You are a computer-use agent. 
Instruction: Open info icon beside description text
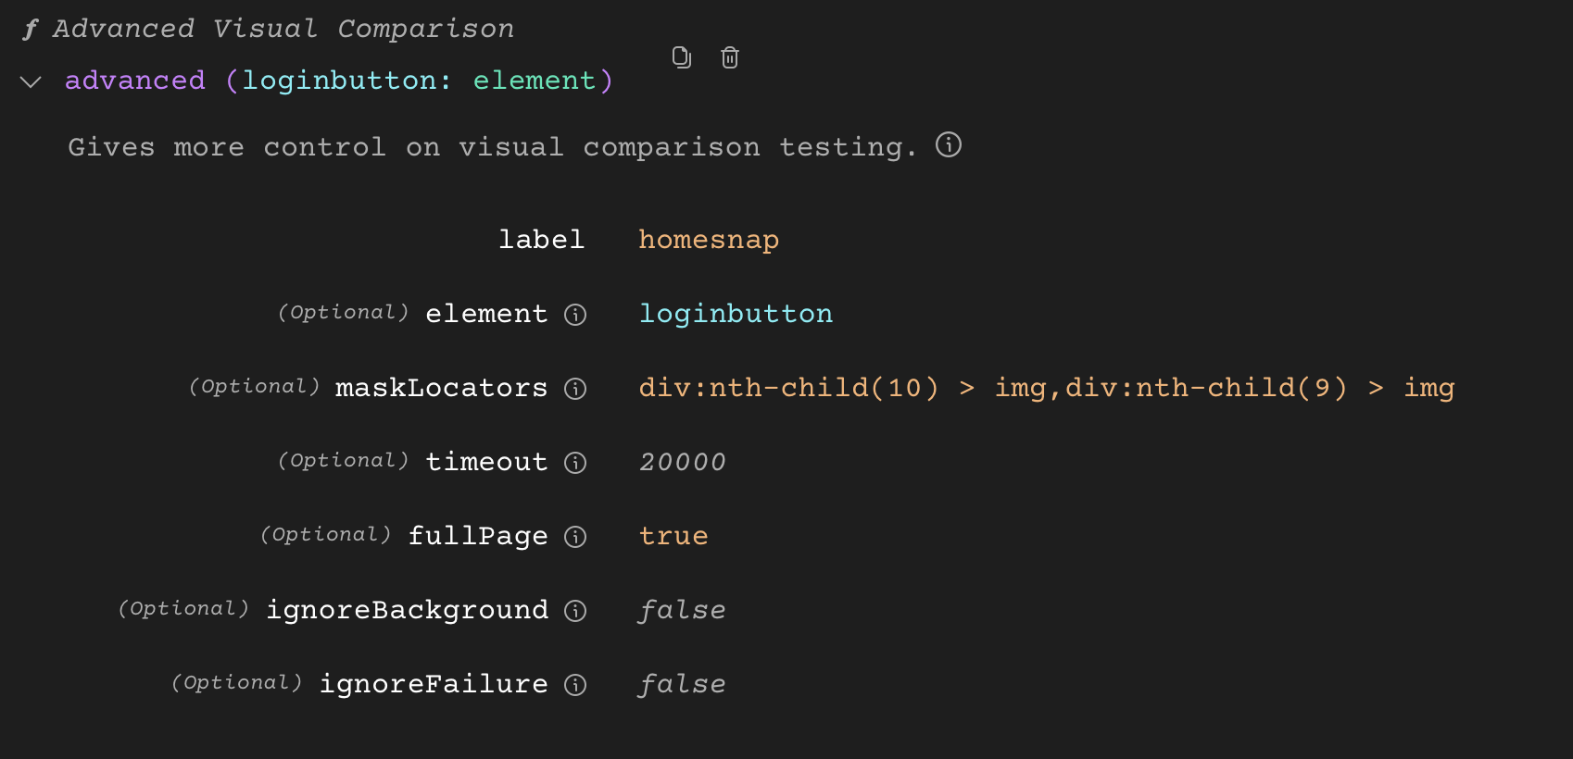pos(948,145)
